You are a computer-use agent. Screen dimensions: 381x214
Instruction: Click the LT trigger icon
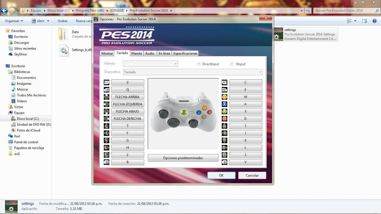(107, 82)
